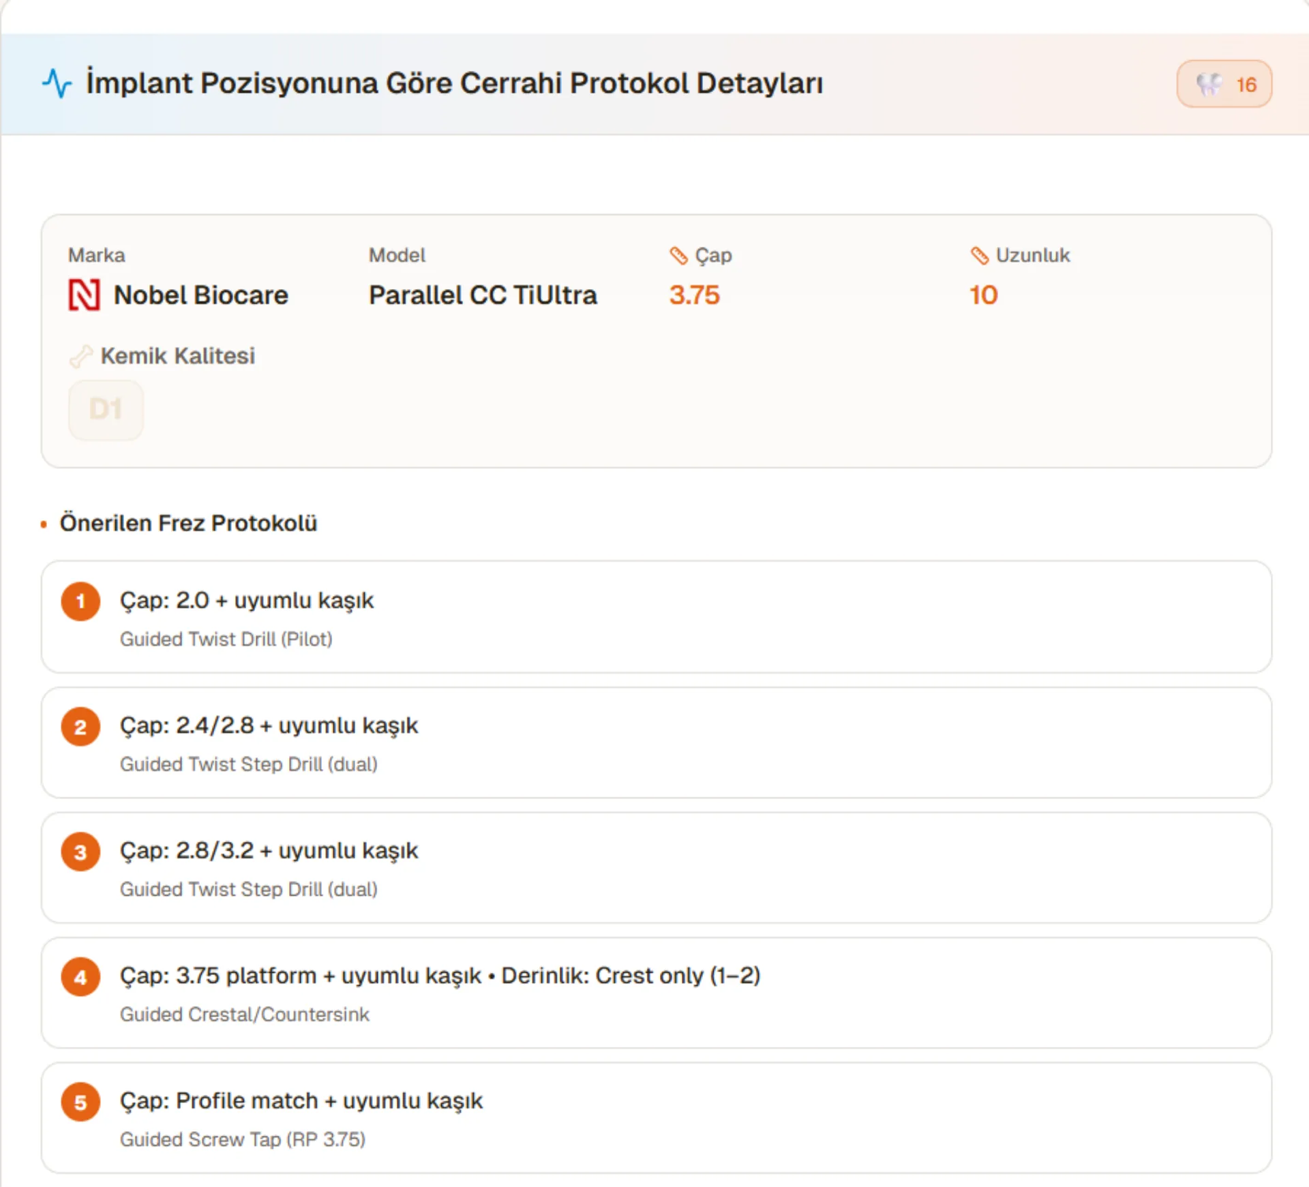Click the Nobel Biocare logo icon
This screenshot has width=1309, height=1187.
pos(85,295)
